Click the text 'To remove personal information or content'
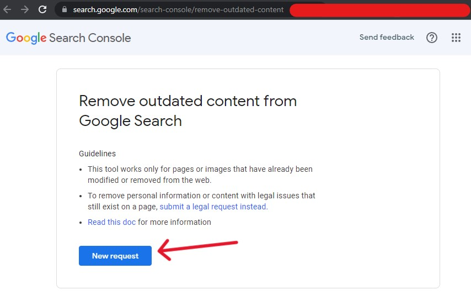Screen dimensions: 471x295 pos(163,196)
